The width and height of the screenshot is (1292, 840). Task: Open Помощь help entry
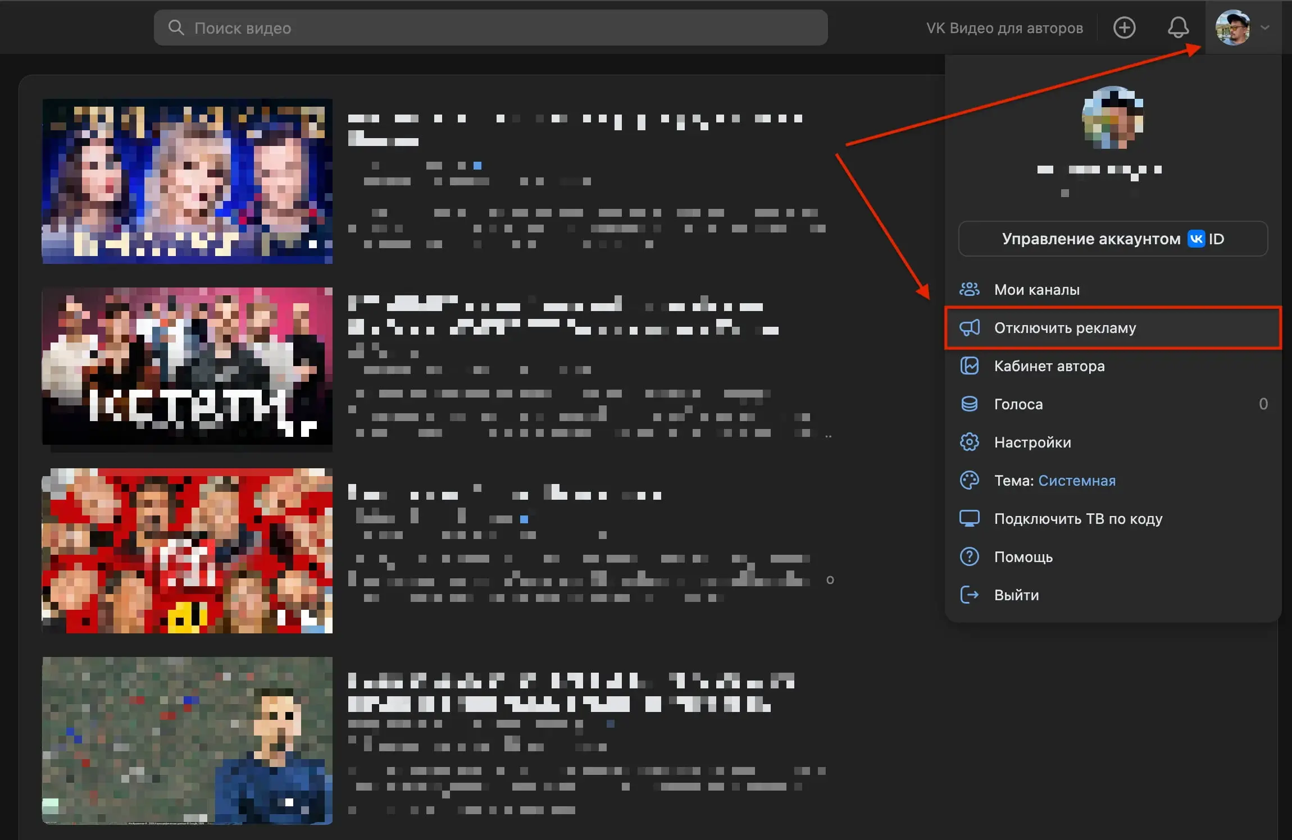pyautogui.click(x=1113, y=557)
